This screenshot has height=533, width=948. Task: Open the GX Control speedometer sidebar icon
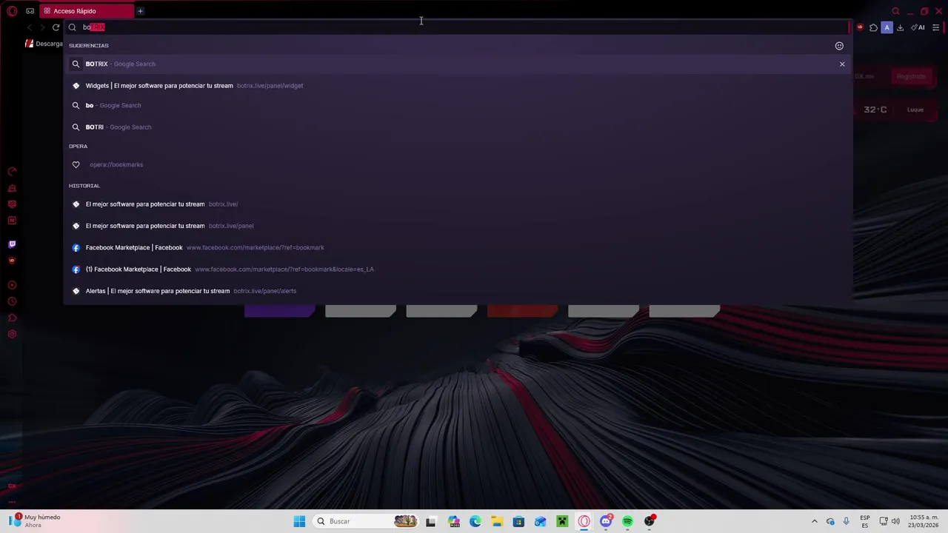(x=12, y=172)
